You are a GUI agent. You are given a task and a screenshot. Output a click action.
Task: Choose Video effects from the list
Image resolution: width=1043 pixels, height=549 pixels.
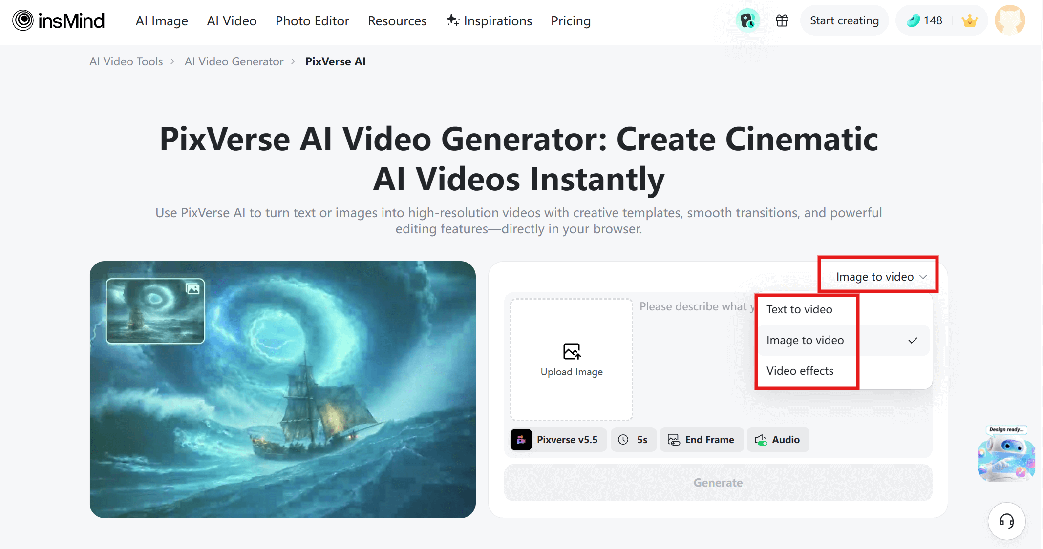pyautogui.click(x=800, y=371)
